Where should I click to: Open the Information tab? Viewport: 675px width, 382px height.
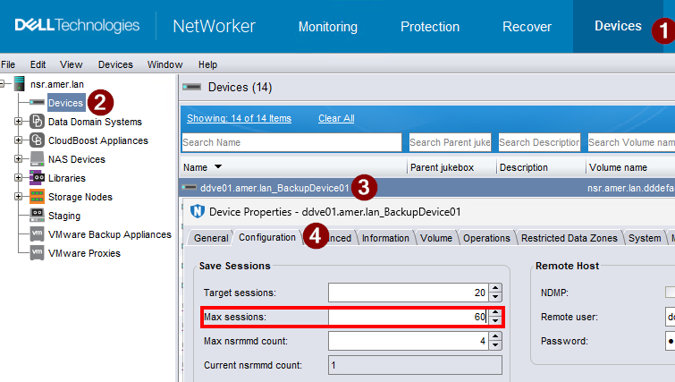pyautogui.click(x=385, y=238)
